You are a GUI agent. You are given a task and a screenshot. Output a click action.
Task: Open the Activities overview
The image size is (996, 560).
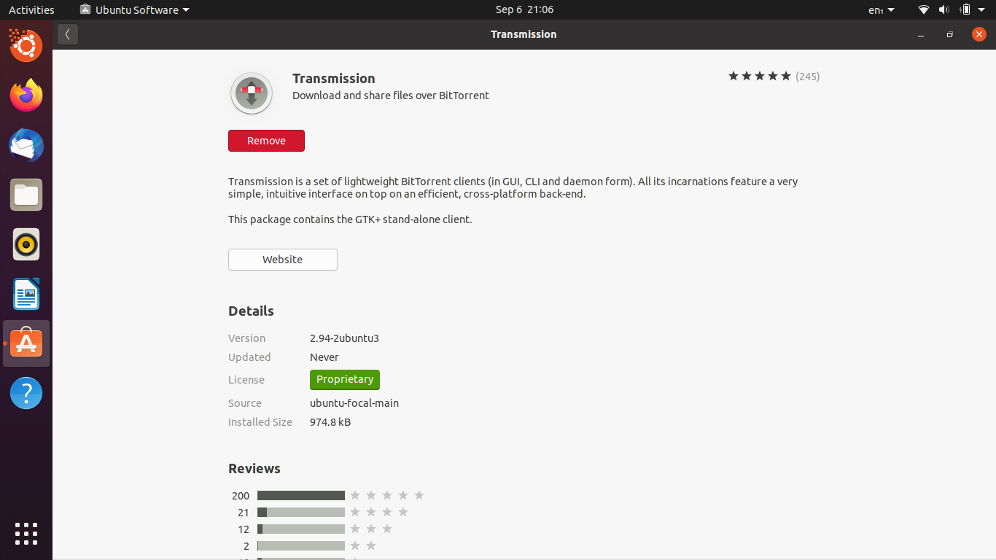31,9
